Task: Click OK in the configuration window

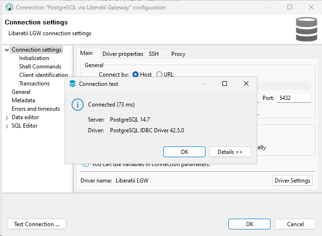Action: pos(249,224)
